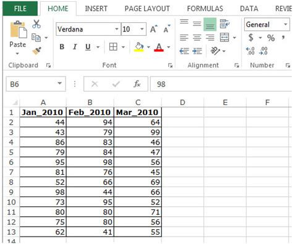293x244 pixels.
Task: Select cell Feb_2010 header
Action: pyautogui.click(x=90, y=112)
